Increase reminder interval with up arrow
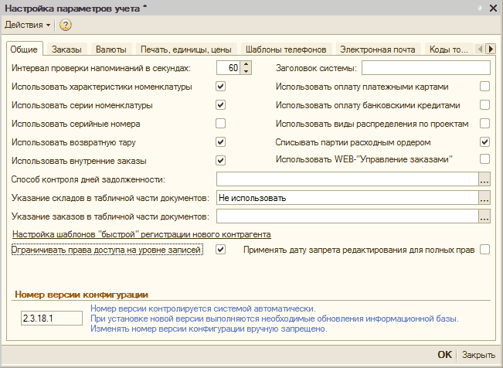Image resolution: width=503 pixels, height=368 pixels. 246,64
